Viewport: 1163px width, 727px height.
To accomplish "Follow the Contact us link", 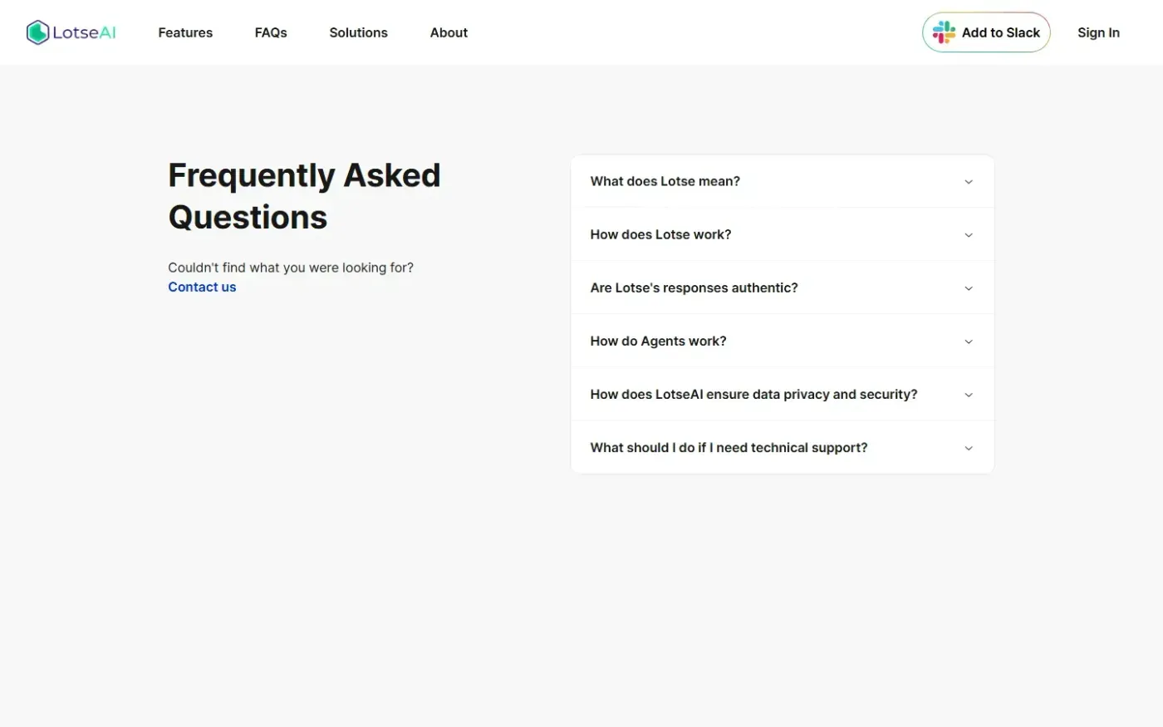I will [202, 287].
